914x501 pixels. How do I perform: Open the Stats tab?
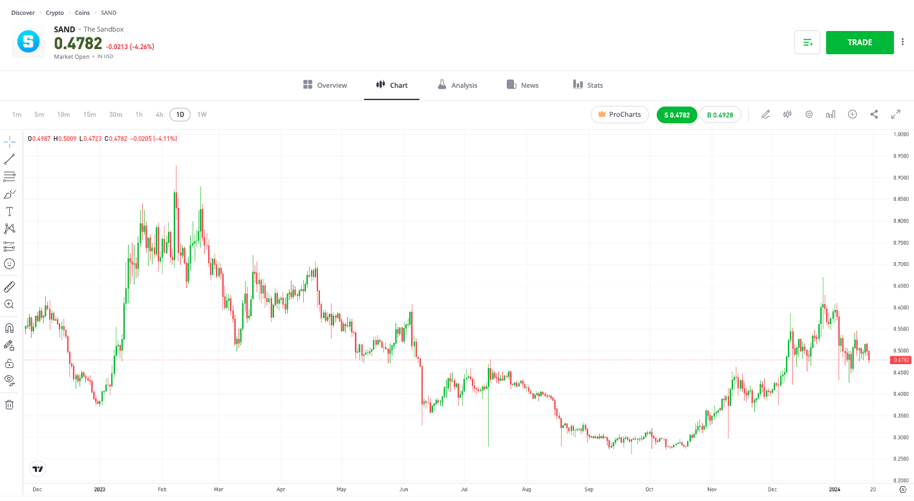click(588, 85)
